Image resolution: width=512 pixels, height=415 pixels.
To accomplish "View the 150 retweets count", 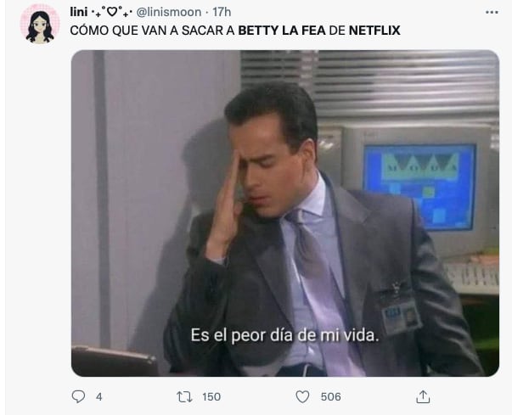I will [x=211, y=396].
